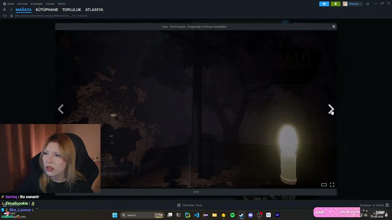Image resolution: width=392 pixels, height=220 pixels.
Task: Open Spotify from the taskbar
Action: click(x=232, y=215)
